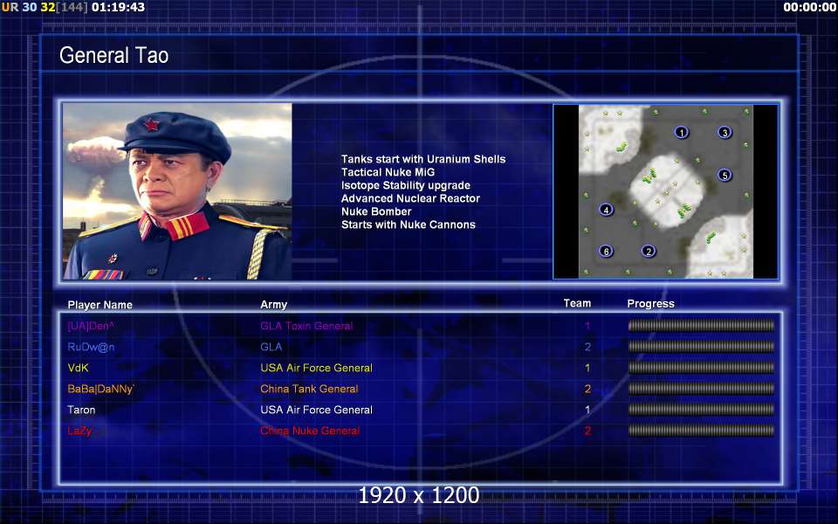Click "Starts with Nuke Cannons" text

(x=409, y=224)
